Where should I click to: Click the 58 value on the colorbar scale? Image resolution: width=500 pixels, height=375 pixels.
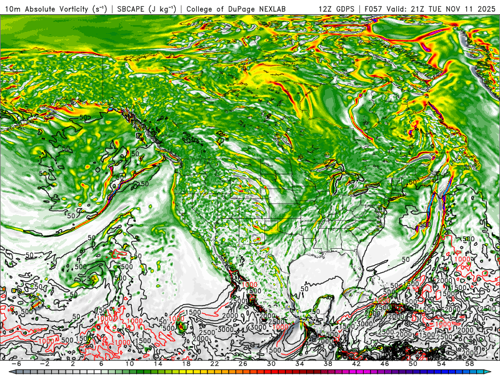[x=470, y=364]
